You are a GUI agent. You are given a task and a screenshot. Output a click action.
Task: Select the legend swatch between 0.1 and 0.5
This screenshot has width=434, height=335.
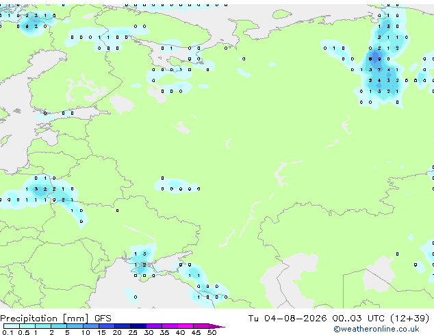(x=12, y=326)
